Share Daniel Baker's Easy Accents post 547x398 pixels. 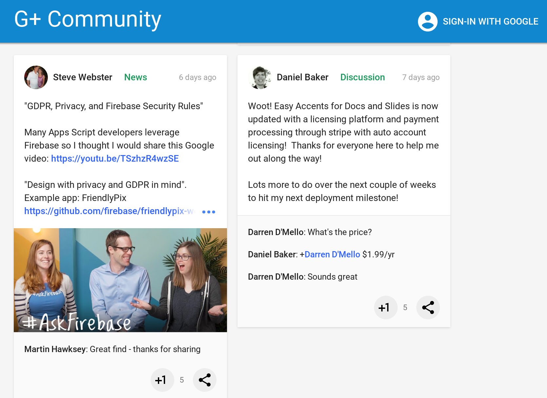point(428,308)
